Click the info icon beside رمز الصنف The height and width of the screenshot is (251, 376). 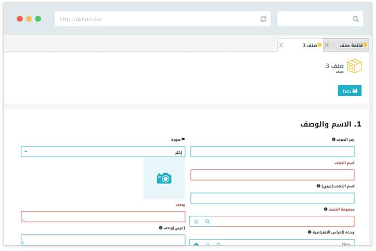[x=334, y=139]
